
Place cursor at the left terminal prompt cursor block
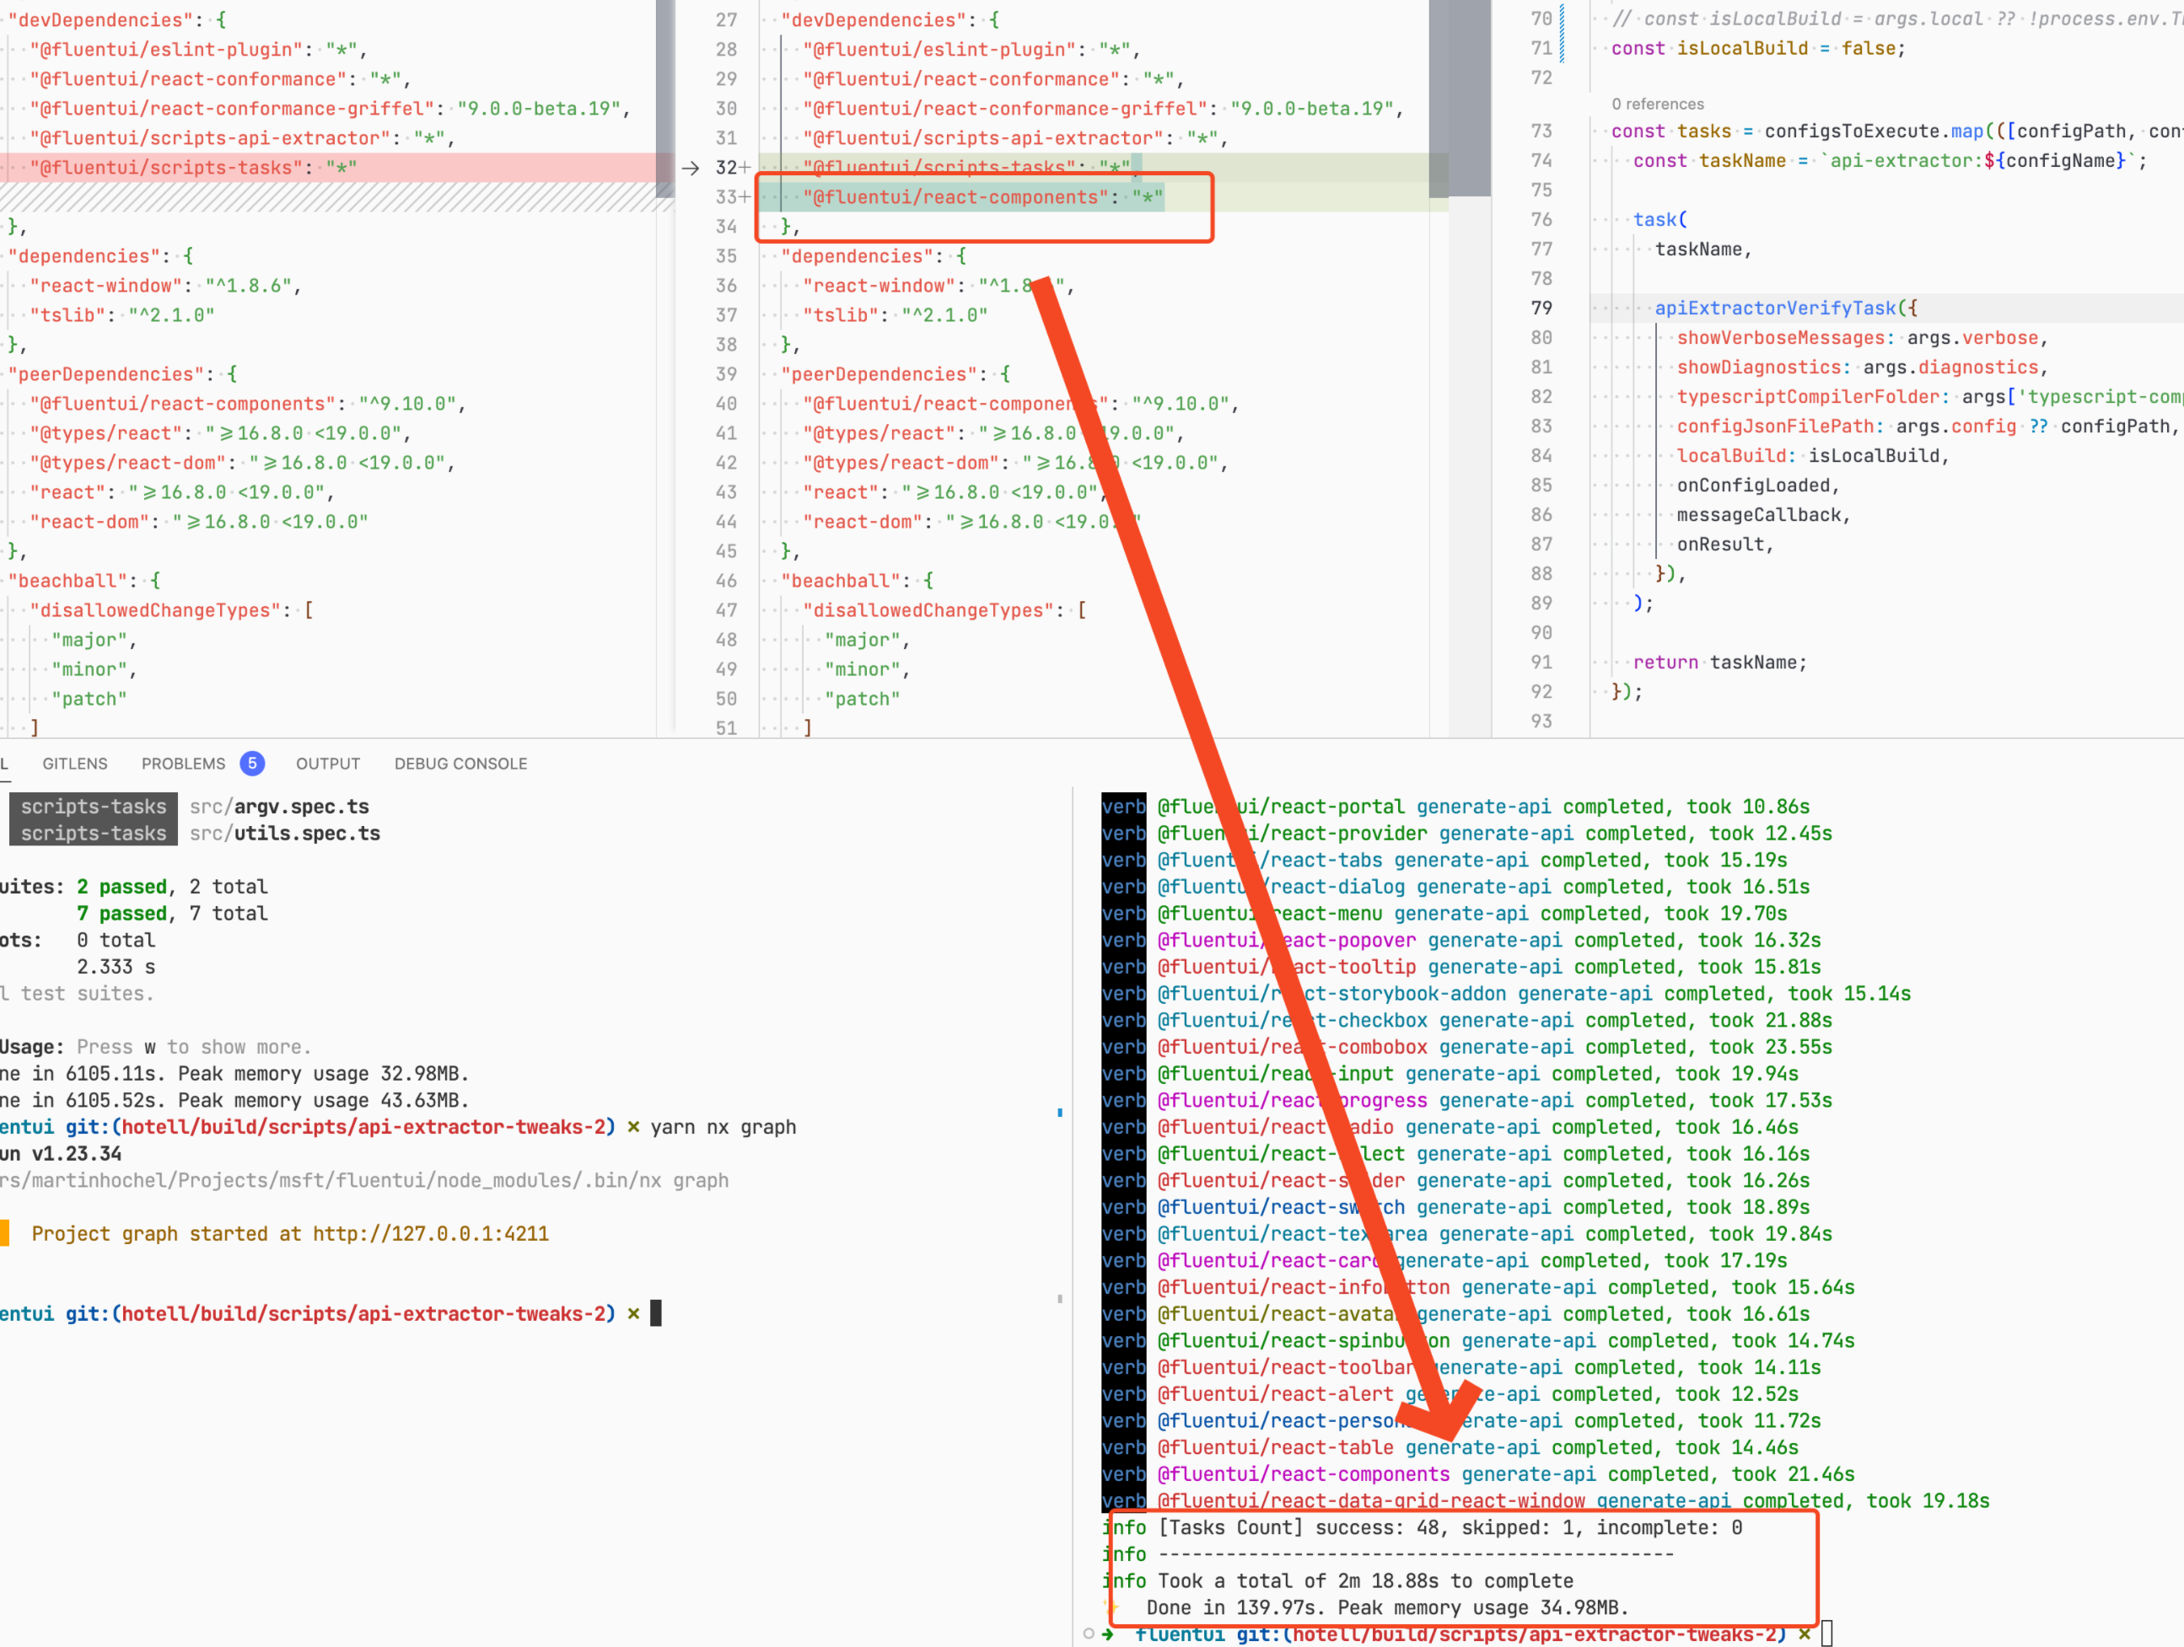click(655, 1313)
